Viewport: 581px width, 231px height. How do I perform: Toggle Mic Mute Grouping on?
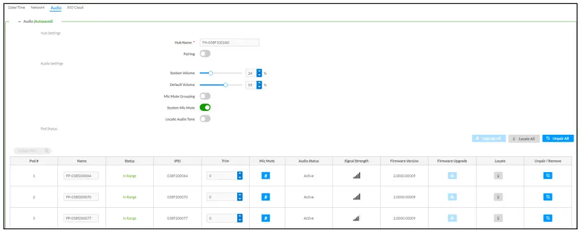pos(204,96)
